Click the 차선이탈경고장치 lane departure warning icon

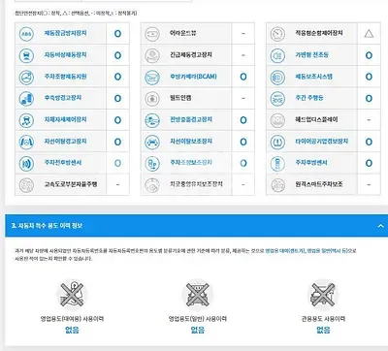(26, 142)
